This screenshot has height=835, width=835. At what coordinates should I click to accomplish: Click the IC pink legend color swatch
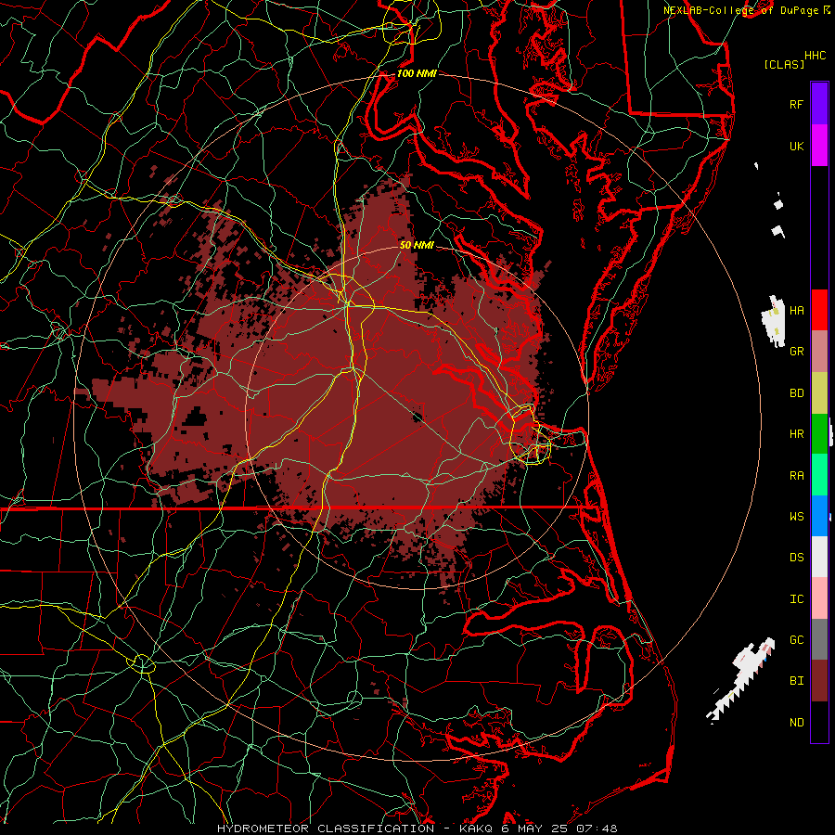tap(819, 598)
